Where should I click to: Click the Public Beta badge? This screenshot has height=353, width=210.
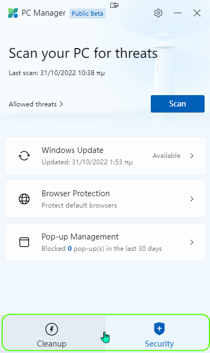coord(87,14)
